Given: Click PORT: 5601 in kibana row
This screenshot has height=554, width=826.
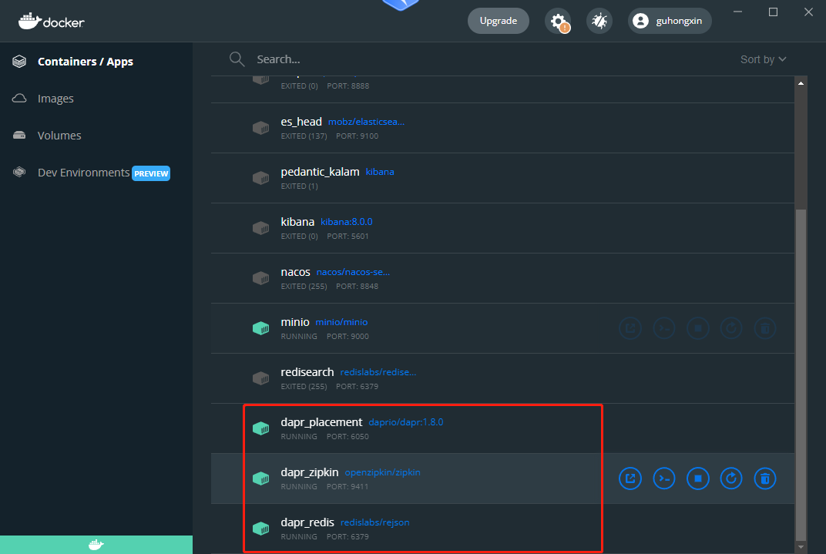Looking at the screenshot, I should coord(348,236).
